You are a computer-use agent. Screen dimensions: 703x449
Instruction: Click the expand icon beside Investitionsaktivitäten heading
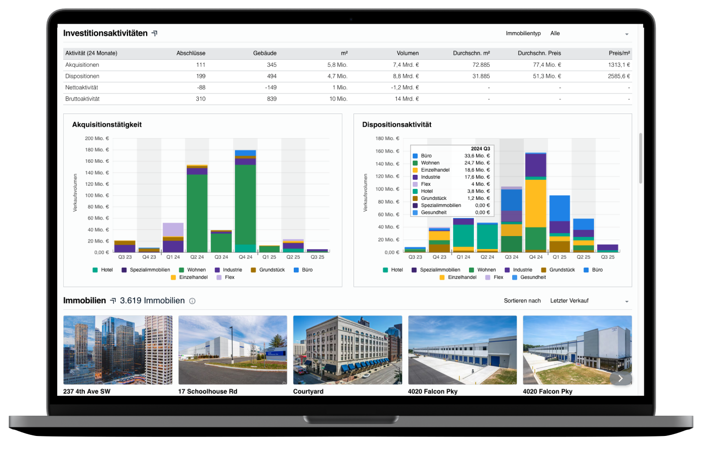click(x=155, y=34)
